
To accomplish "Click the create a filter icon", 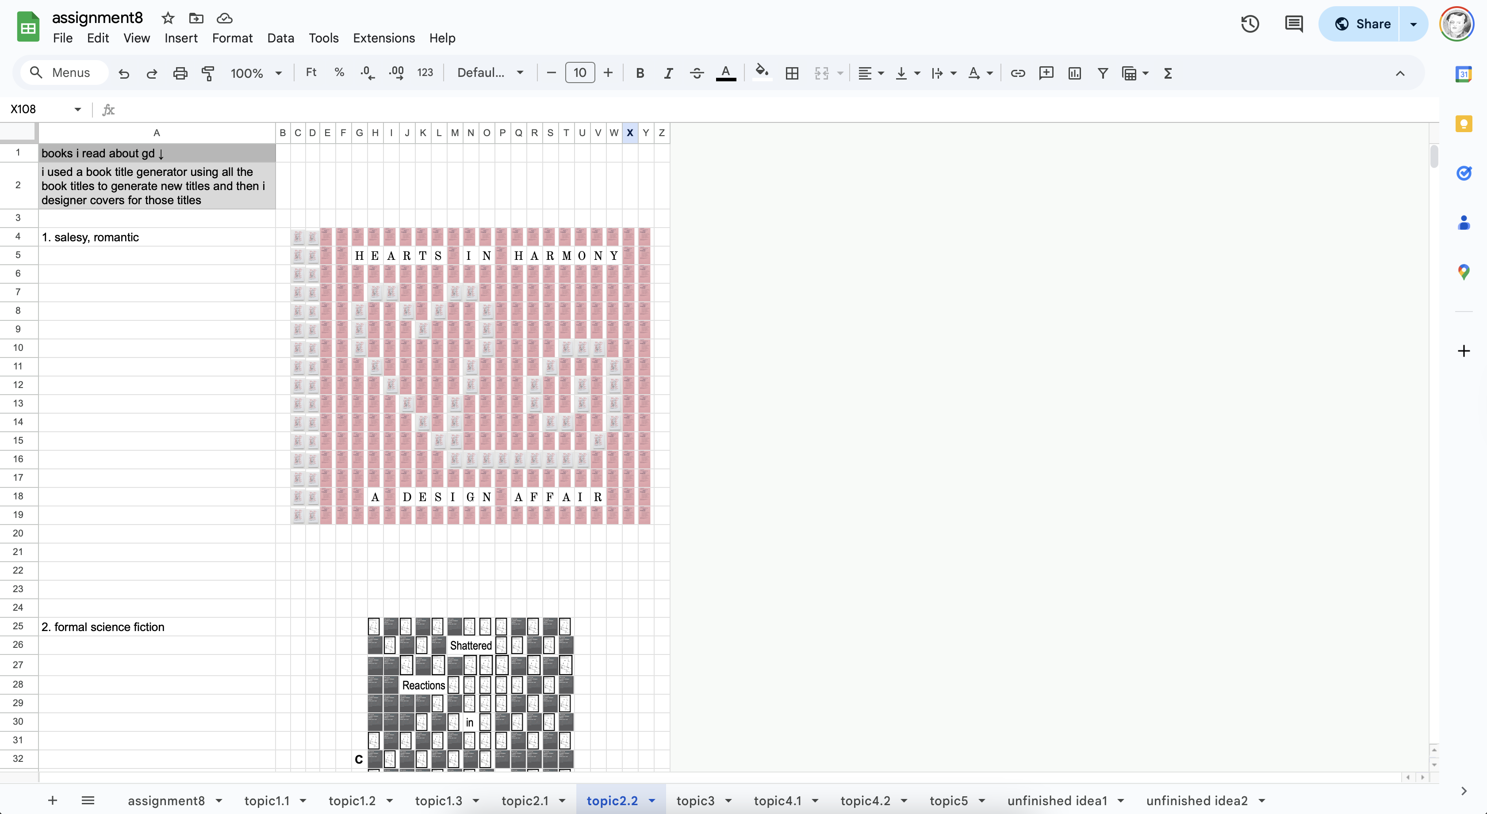I will 1103,73.
